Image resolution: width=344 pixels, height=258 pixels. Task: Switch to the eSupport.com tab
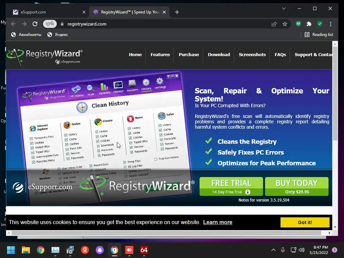[47, 12]
